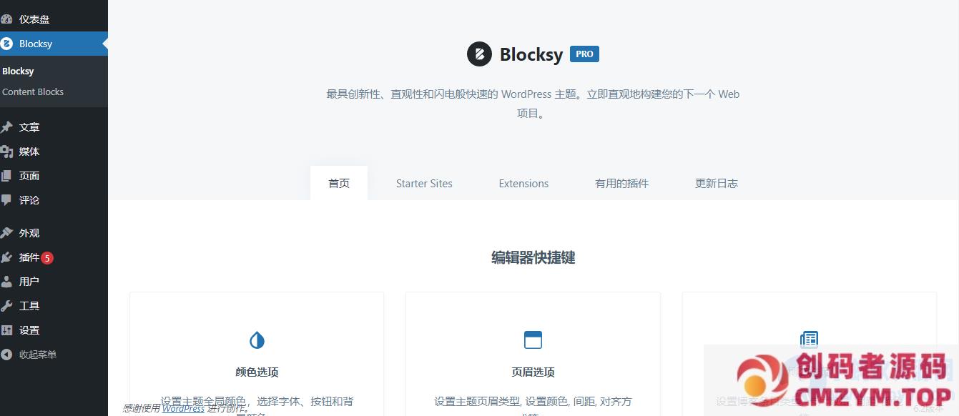This screenshot has width=959, height=416.
Task: Click the pushpin icon beside 文章
Action: (6, 127)
